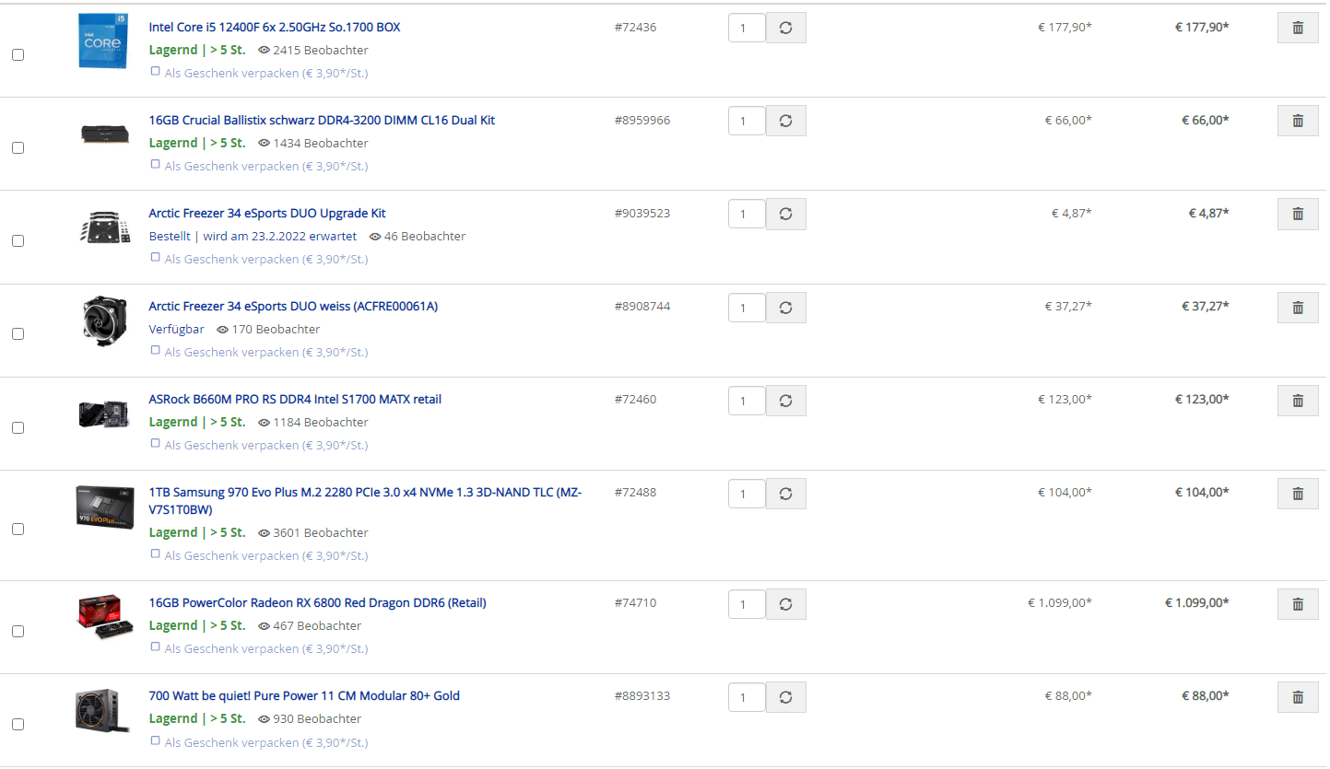Open Arctic Freezer 34 eSports DUO weiss link

pyautogui.click(x=293, y=307)
